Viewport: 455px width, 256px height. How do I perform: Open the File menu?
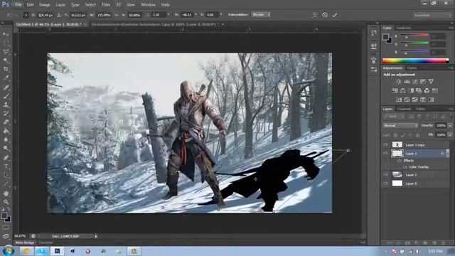(x=18, y=5)
